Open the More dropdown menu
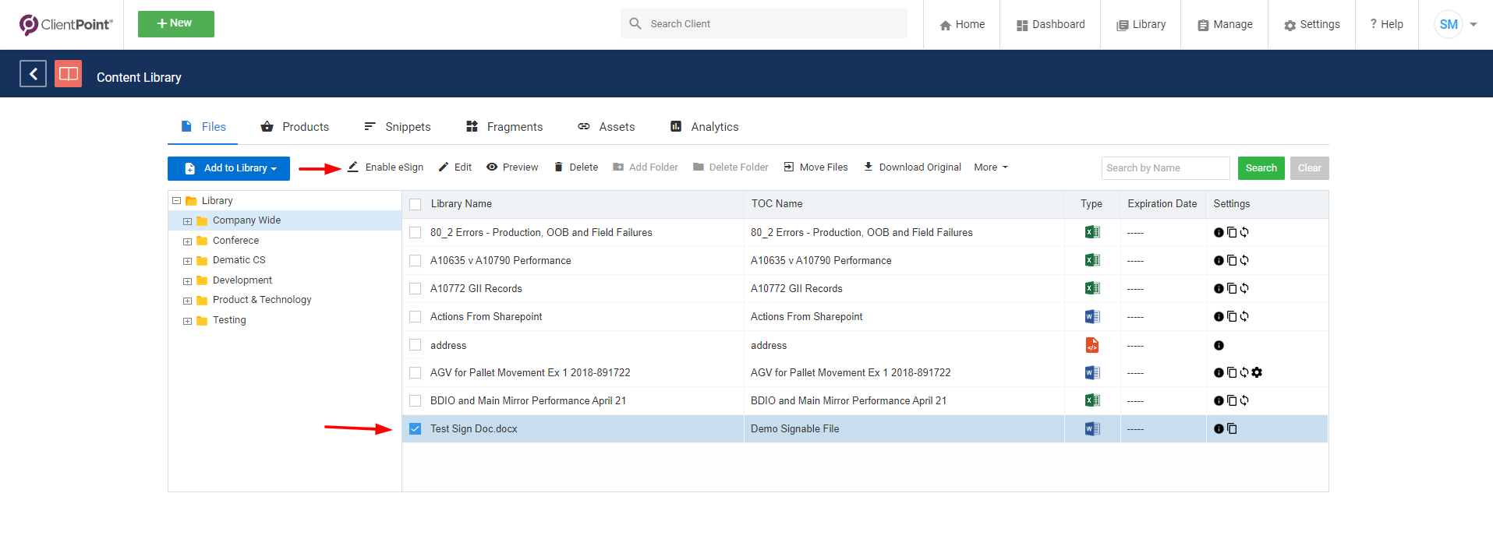This screenshot has height=539, width=1493. pyautogui.click(x=991, y=167)
